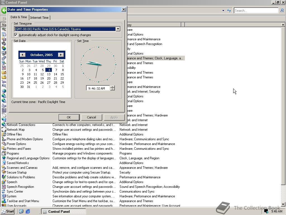Image resolution: width=286 pixels, height=215 pixels.
Task: Select October 20 in the calendar
Action: coord(49,78)
